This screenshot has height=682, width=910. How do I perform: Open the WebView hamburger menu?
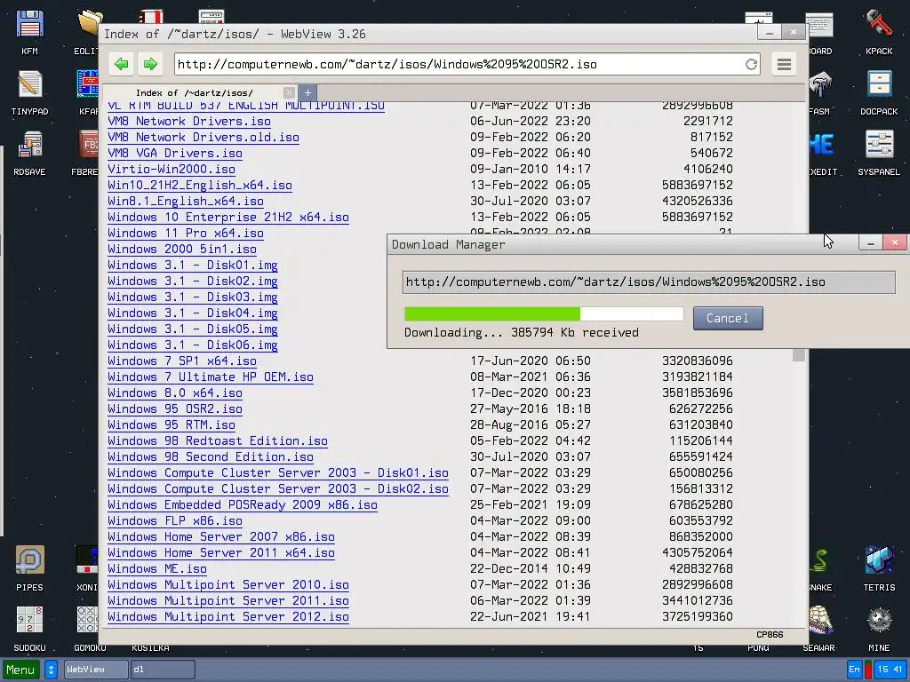pyautogui.click(x=784, y=64)
